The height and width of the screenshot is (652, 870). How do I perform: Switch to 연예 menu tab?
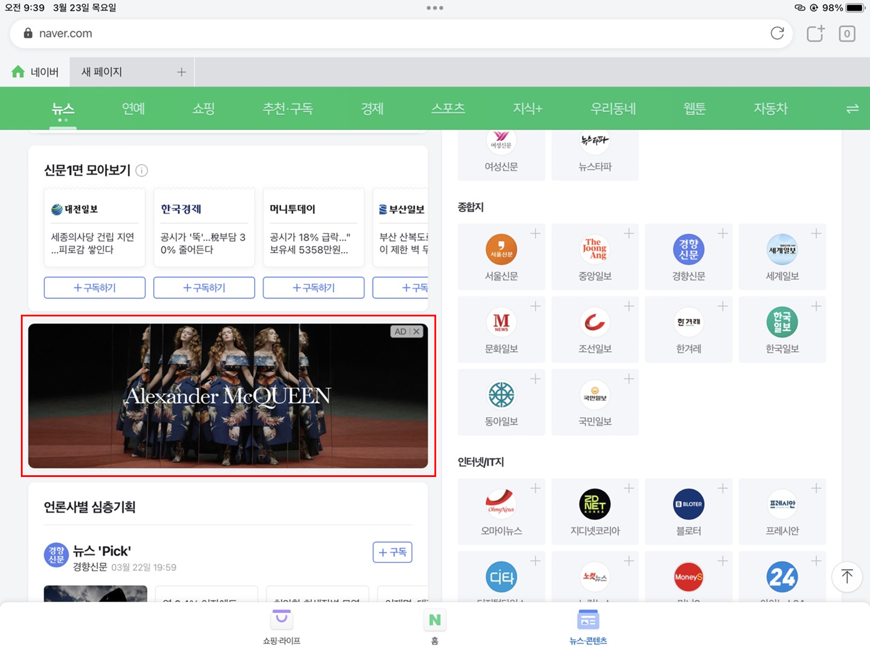pos(133,108)
